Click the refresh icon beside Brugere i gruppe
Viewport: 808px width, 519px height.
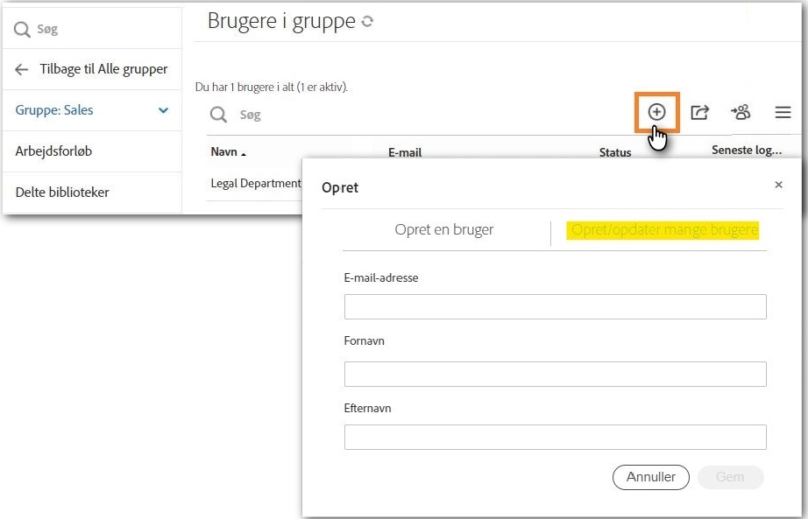click(x=368, y=22)
